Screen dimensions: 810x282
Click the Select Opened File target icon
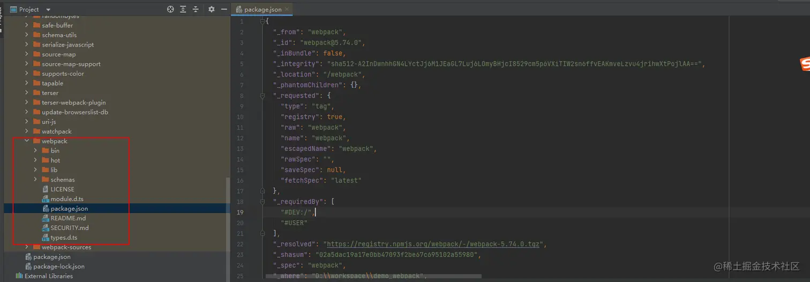pos(170,9)
